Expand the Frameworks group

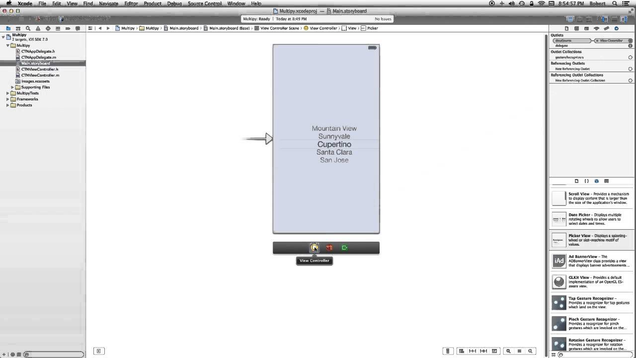[8, 99]
